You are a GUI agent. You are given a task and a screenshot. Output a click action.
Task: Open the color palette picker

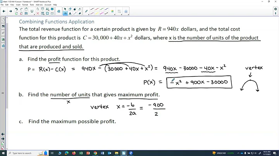tap(112, 11)
